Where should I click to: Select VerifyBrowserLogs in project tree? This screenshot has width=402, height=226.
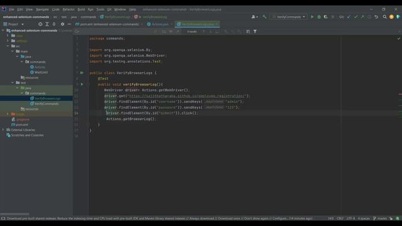[x=48, y=99]
